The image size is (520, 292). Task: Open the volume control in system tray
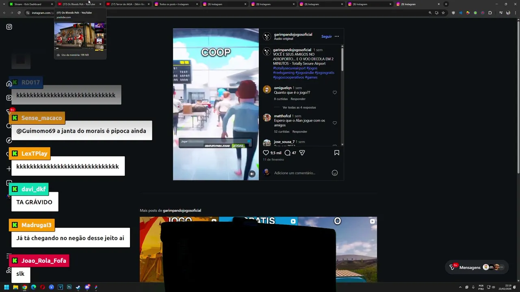pos(494,287)
